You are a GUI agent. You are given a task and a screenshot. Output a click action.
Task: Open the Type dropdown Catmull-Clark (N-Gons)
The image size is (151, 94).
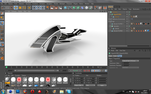click(x=130, y=61)
